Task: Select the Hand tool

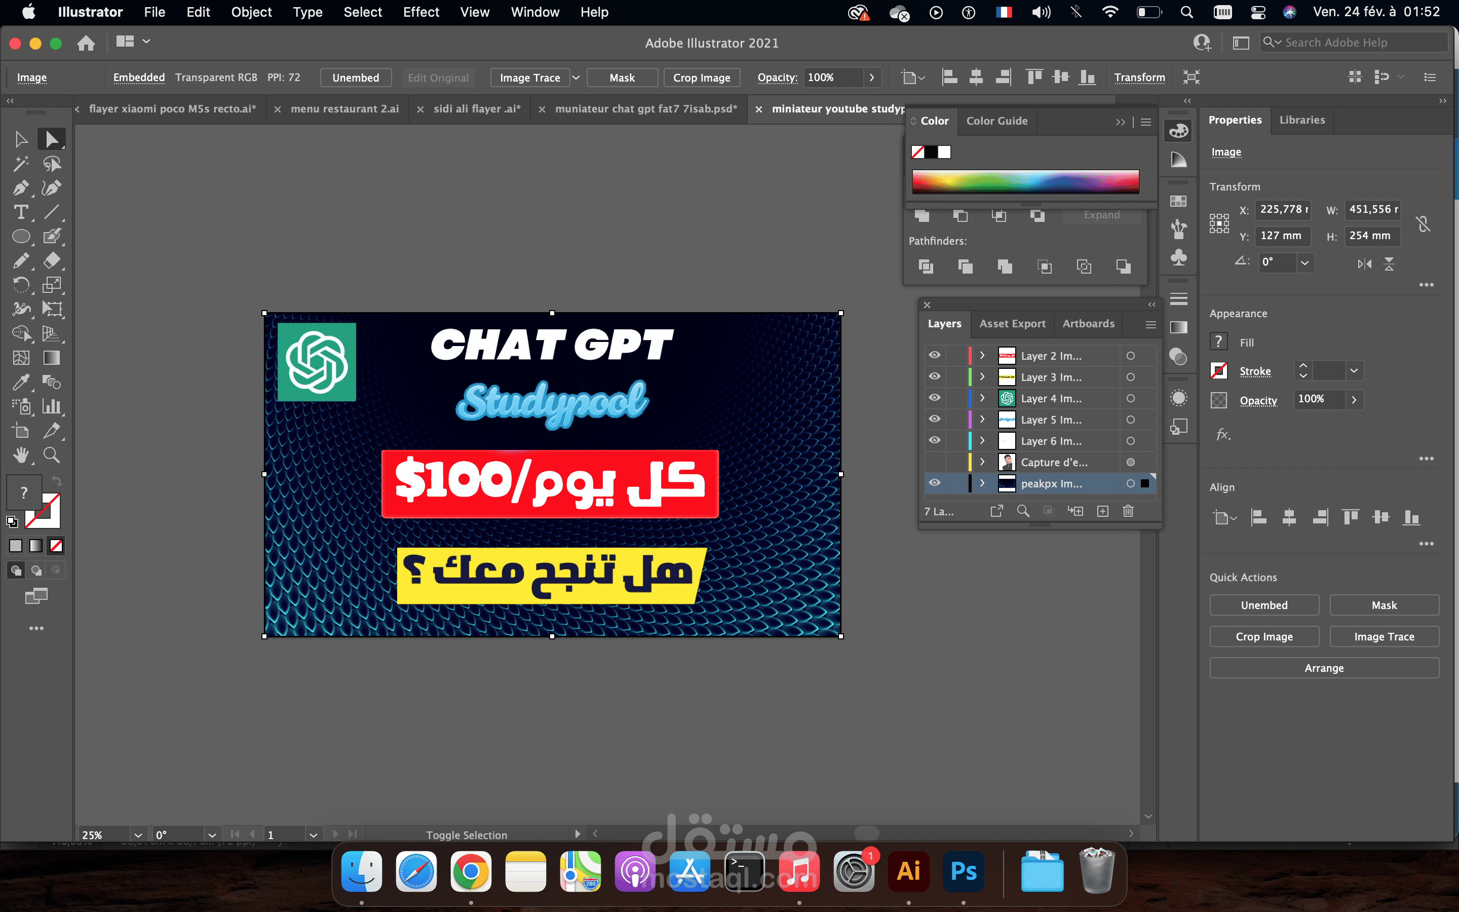Action: (x=20, y=455)
